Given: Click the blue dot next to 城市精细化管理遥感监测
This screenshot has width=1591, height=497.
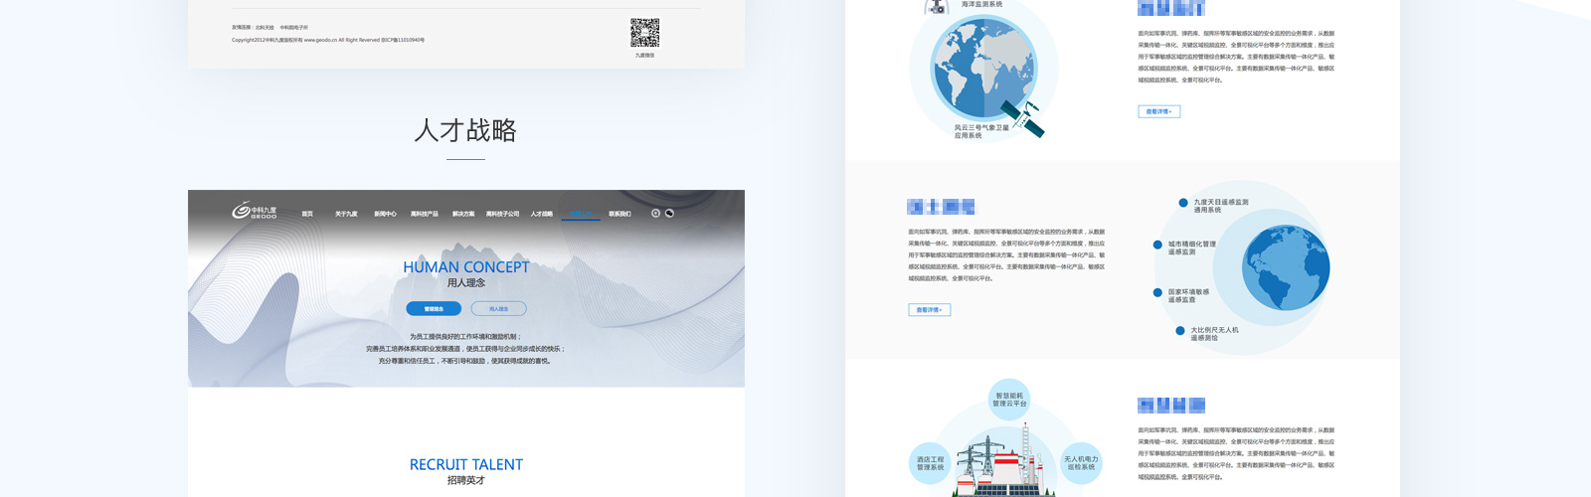Looking at the screenshot, I should [x=1157, y=245].
